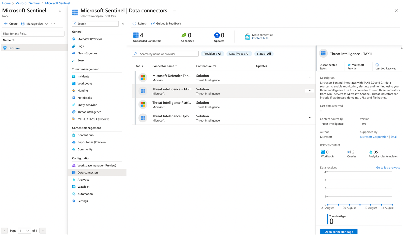Close the Data connectors blade
Viewport: 403px width, 235px height.
tap(396, 11)
